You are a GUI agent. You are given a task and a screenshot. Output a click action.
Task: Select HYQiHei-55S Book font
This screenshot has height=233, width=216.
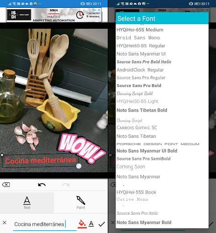point(137,192)
